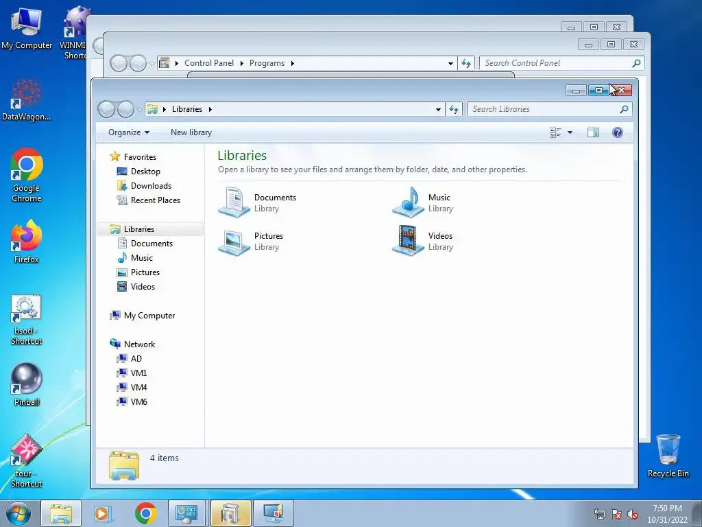Open Control Panel address history dropdown

[450, 63]
